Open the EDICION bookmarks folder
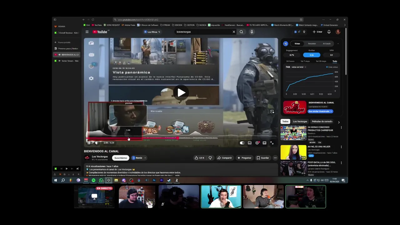400x225 pixels. click(x=177, y=25)
